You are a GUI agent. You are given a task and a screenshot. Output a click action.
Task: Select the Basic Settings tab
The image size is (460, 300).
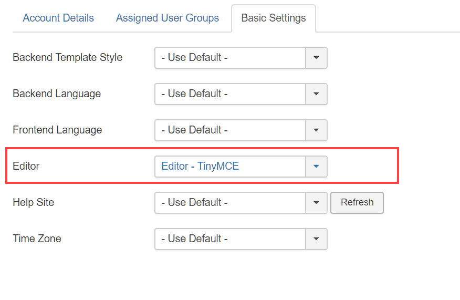(x=274, y=18)
